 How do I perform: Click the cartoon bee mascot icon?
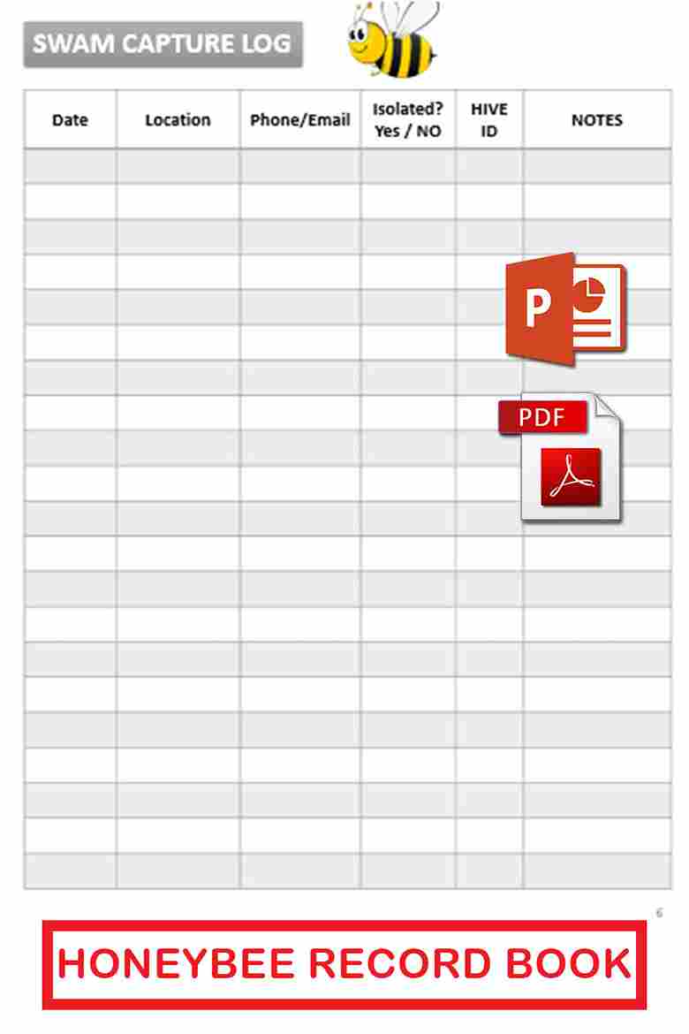click(393, 39)
